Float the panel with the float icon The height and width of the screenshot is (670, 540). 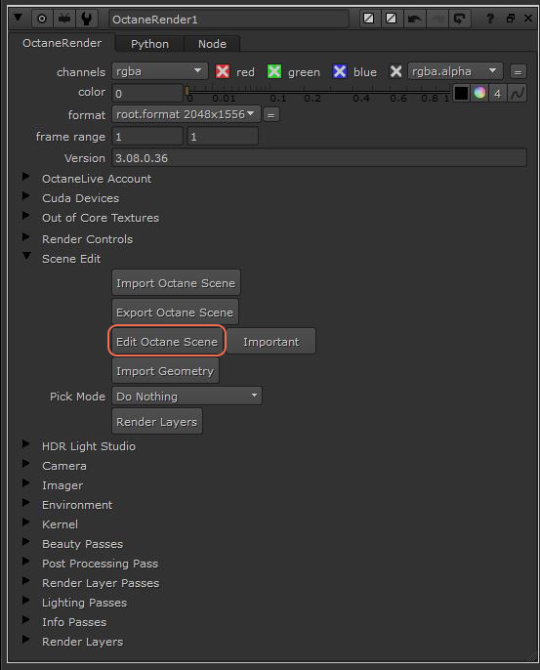click(511, 19)
